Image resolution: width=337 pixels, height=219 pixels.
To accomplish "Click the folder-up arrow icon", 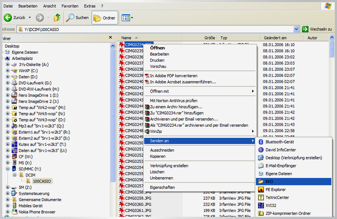I will [57, 18].
